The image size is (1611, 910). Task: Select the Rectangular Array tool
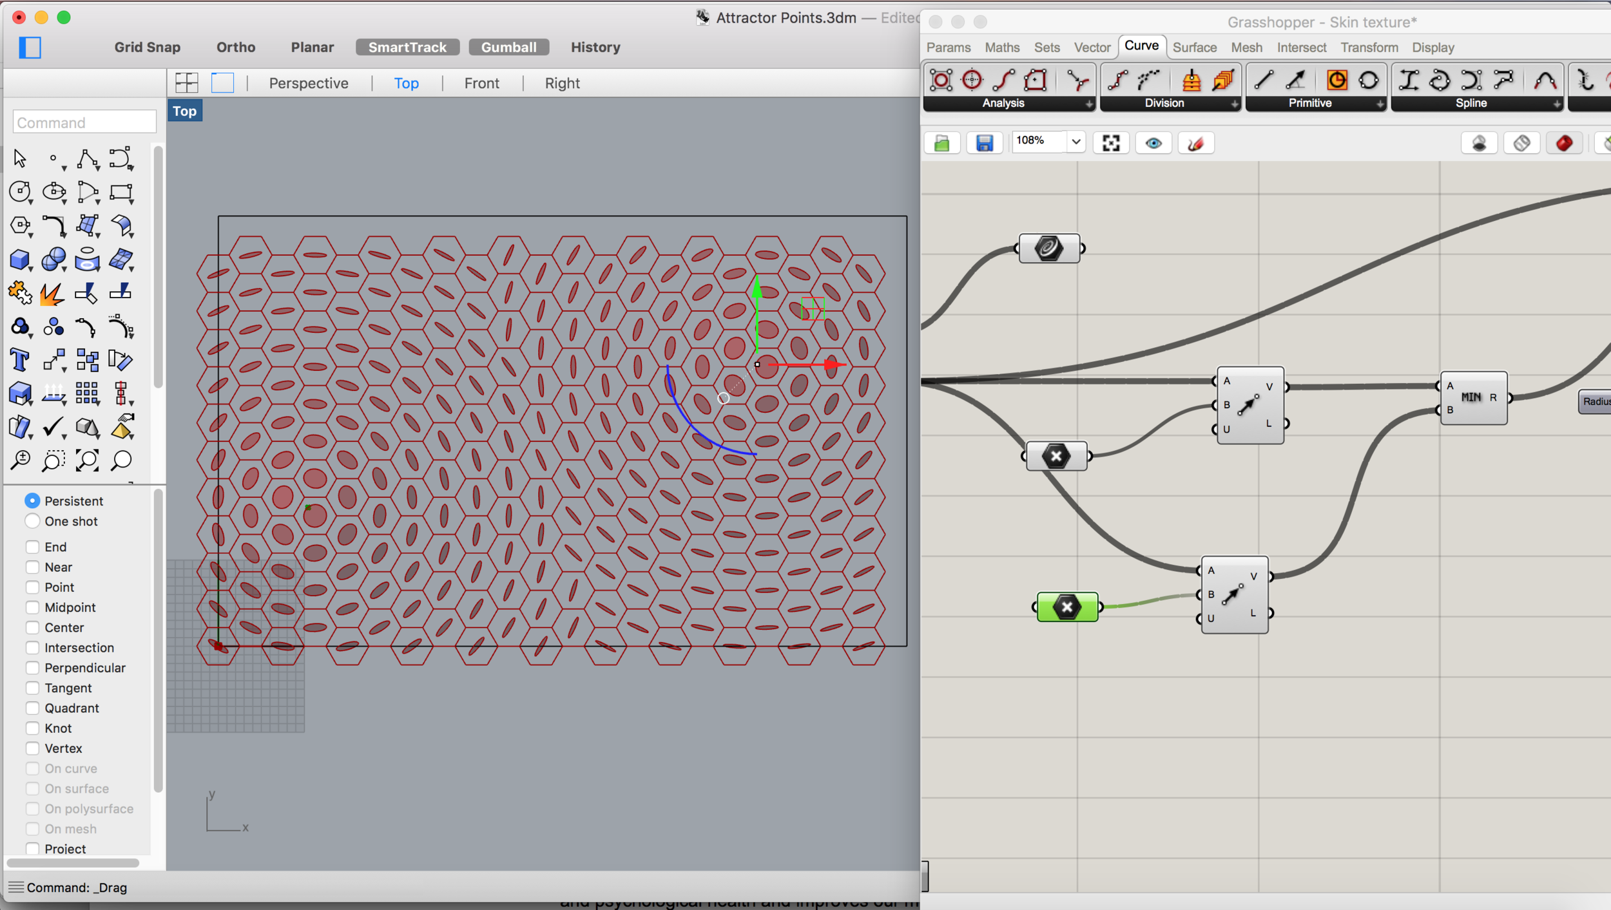[87, 393]
